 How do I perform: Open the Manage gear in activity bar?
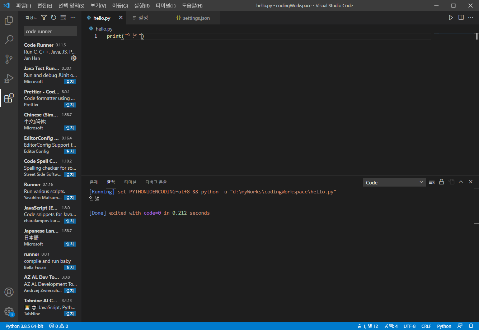point(9,311)
